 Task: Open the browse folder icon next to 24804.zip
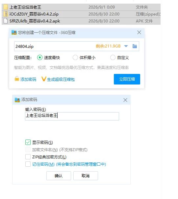tap(135, 46)
